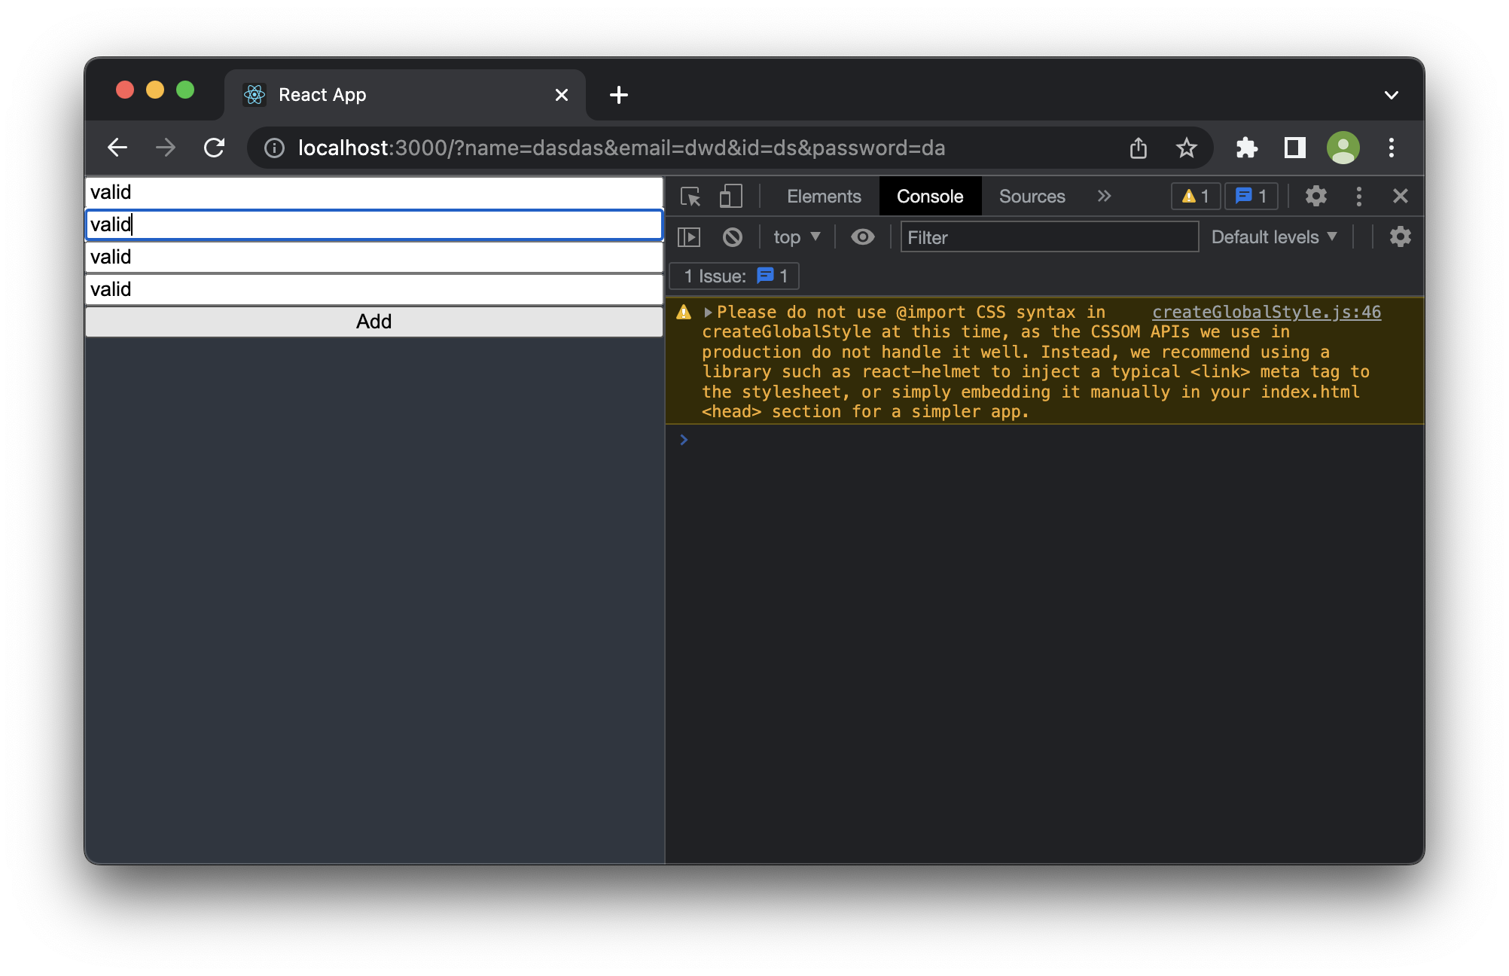Open the browser extensions puzzle icon
The image size is (1509, 976).
click(1247, 148)
